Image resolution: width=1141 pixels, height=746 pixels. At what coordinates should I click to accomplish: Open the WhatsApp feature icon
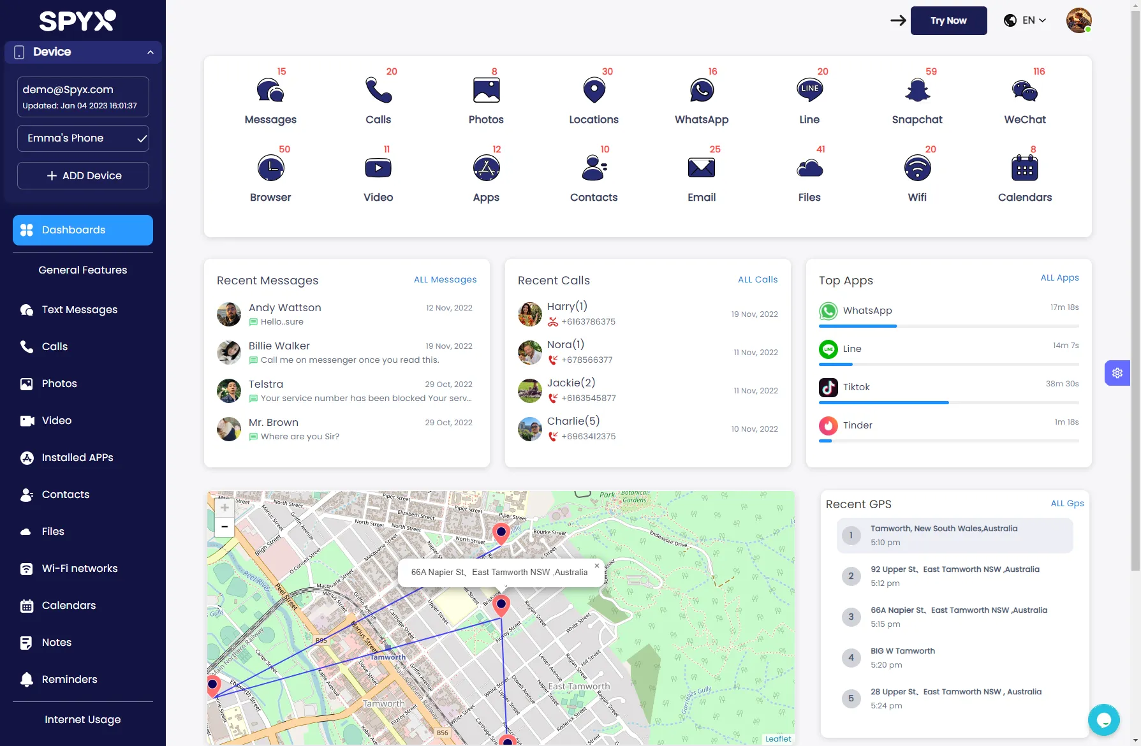click(701, 89)
